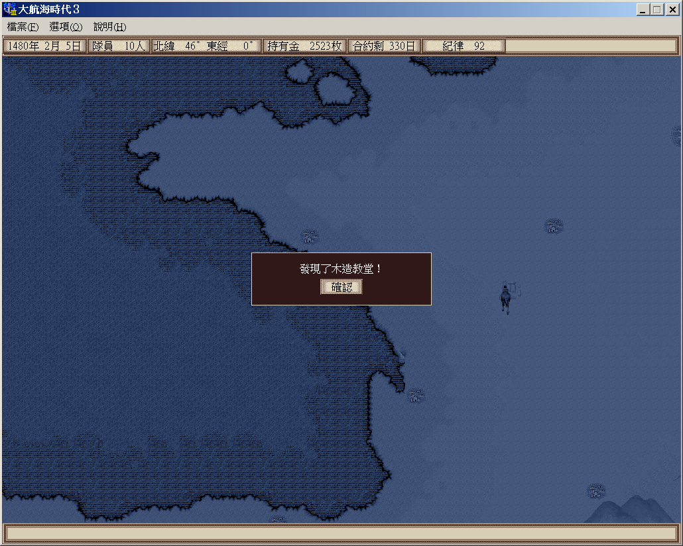Click the horse rider character on the map

pos(505,299)
